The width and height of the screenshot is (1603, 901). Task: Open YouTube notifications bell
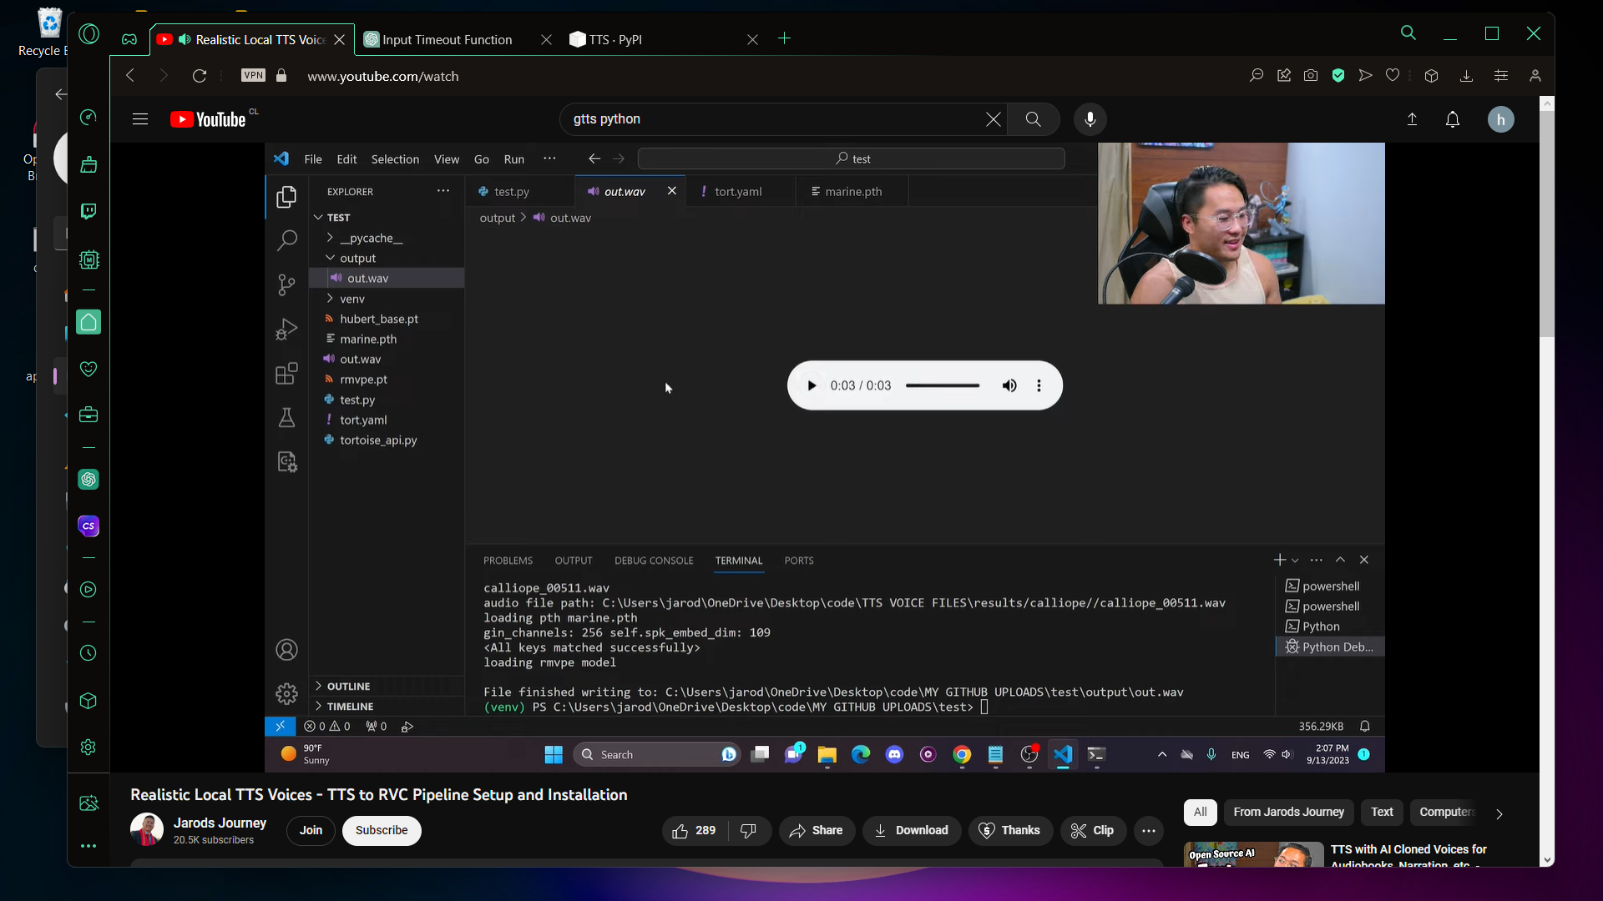click(x=1453, y=119)
